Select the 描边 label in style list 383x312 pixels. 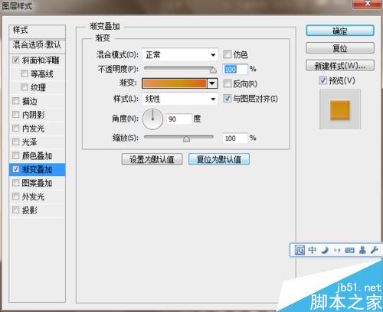pyautogui.click(x=30, y=101)
